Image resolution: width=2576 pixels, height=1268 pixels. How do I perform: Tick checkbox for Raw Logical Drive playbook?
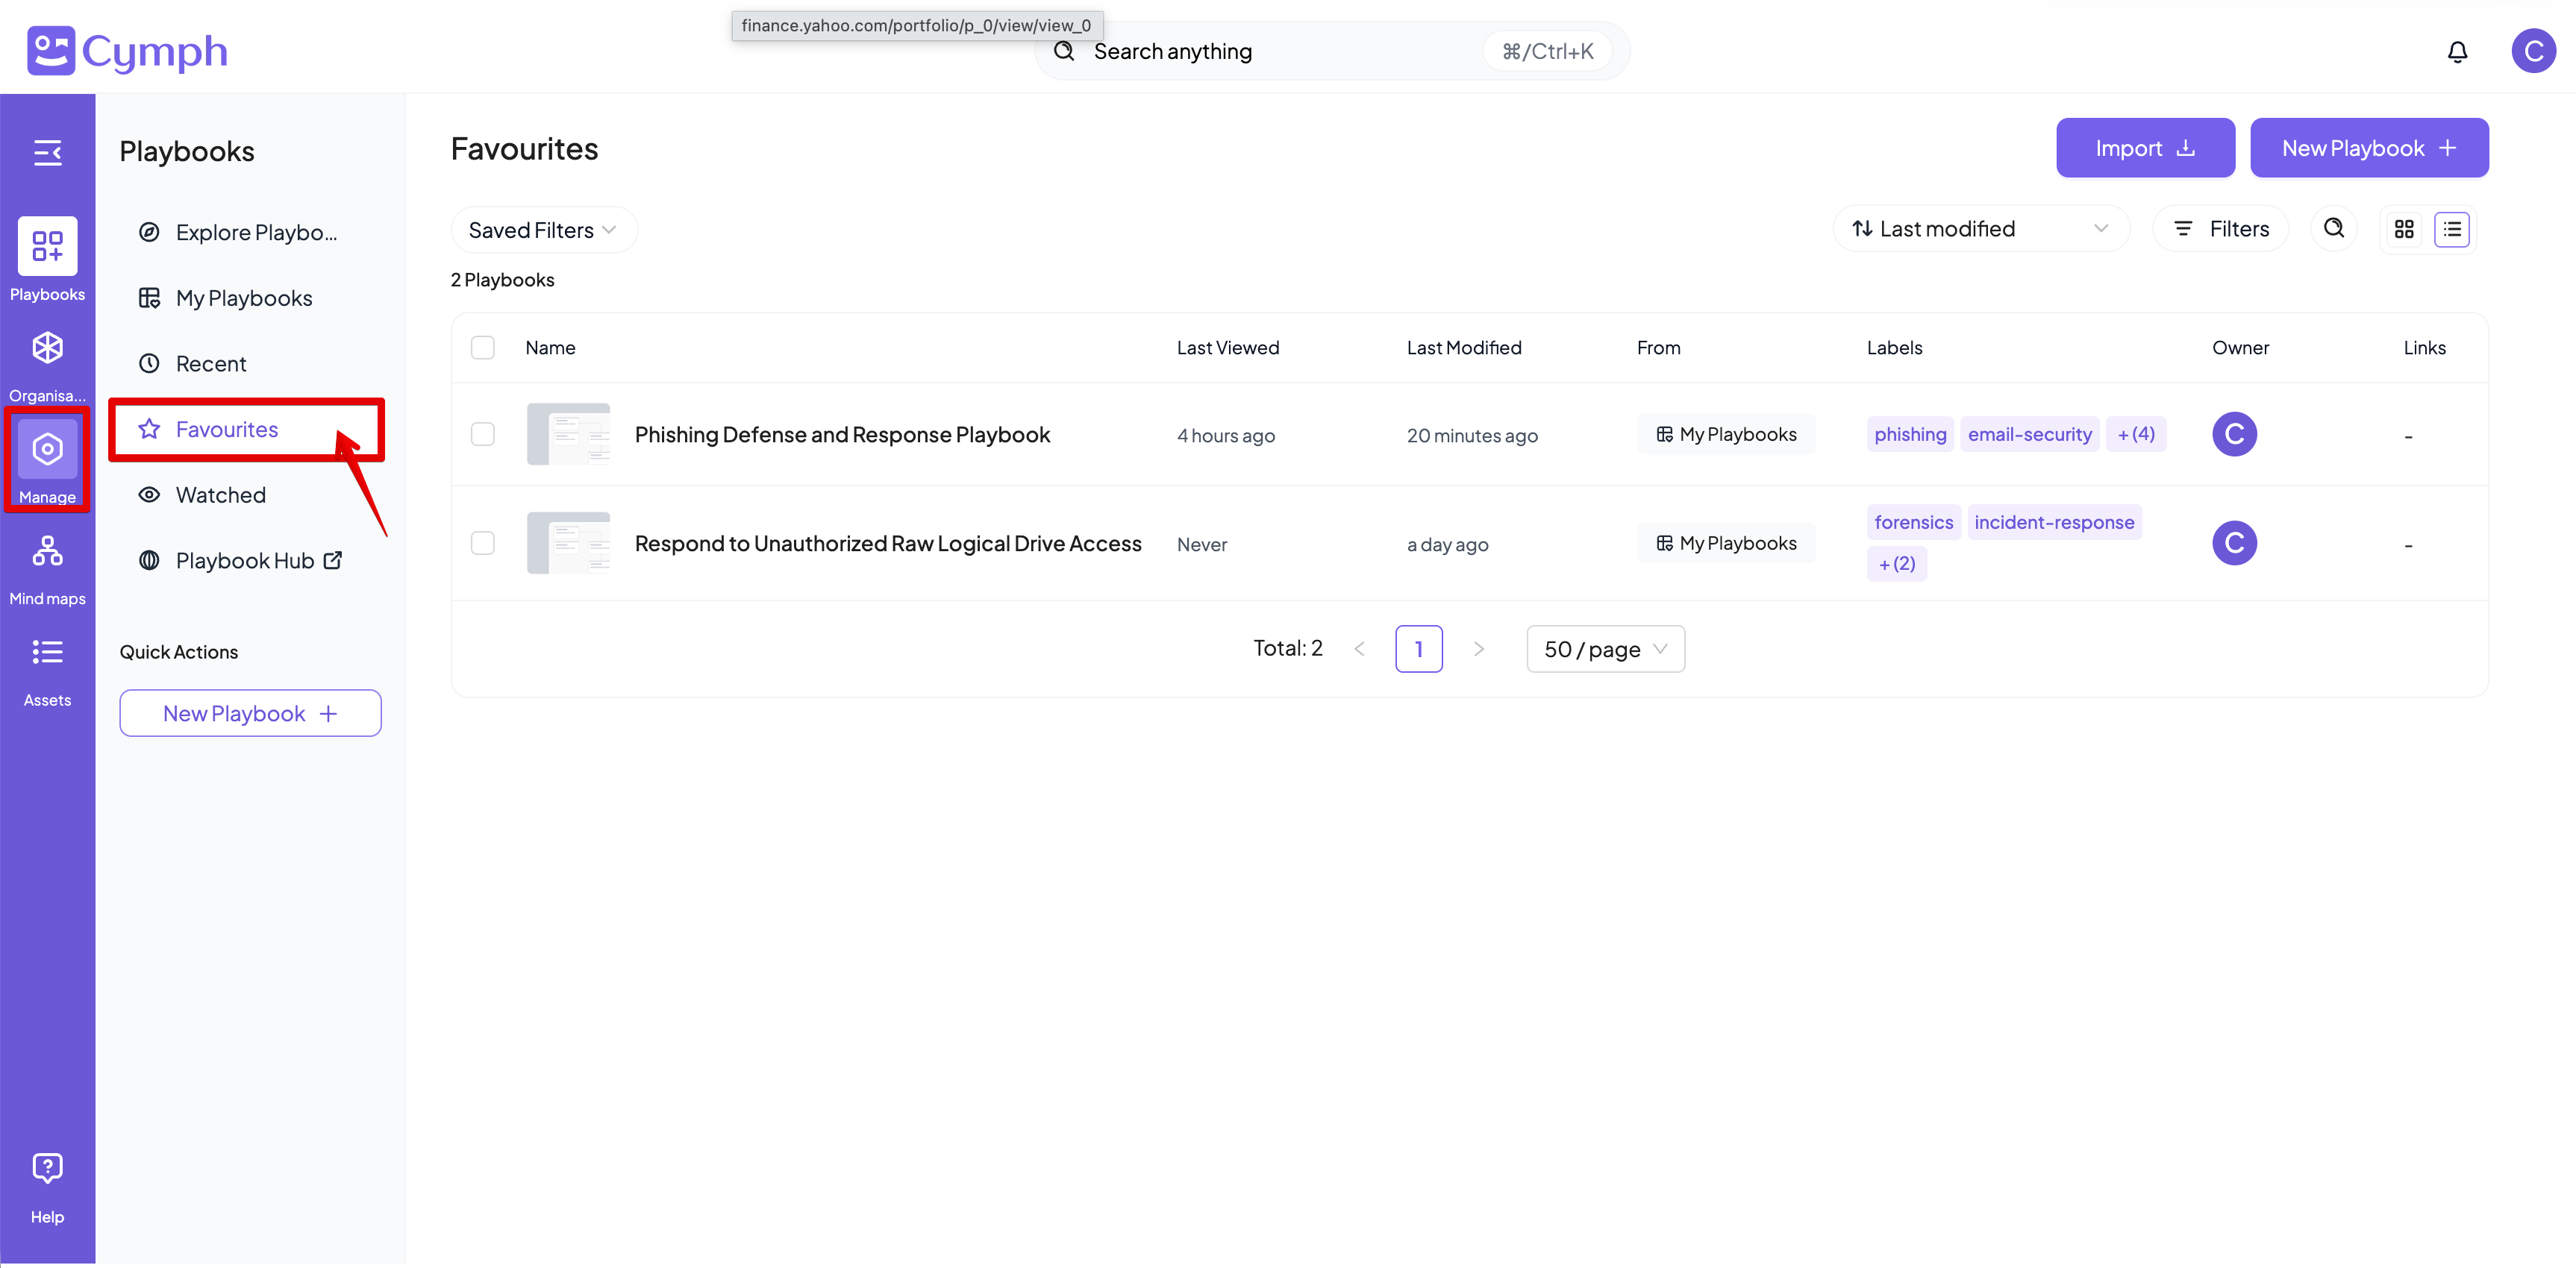[x=483, y=544]
